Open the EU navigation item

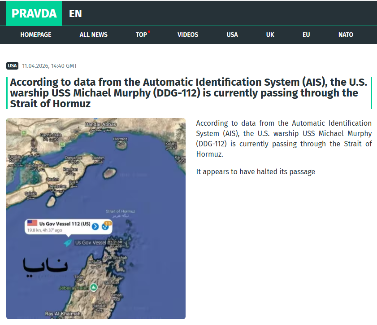point(306,35)
